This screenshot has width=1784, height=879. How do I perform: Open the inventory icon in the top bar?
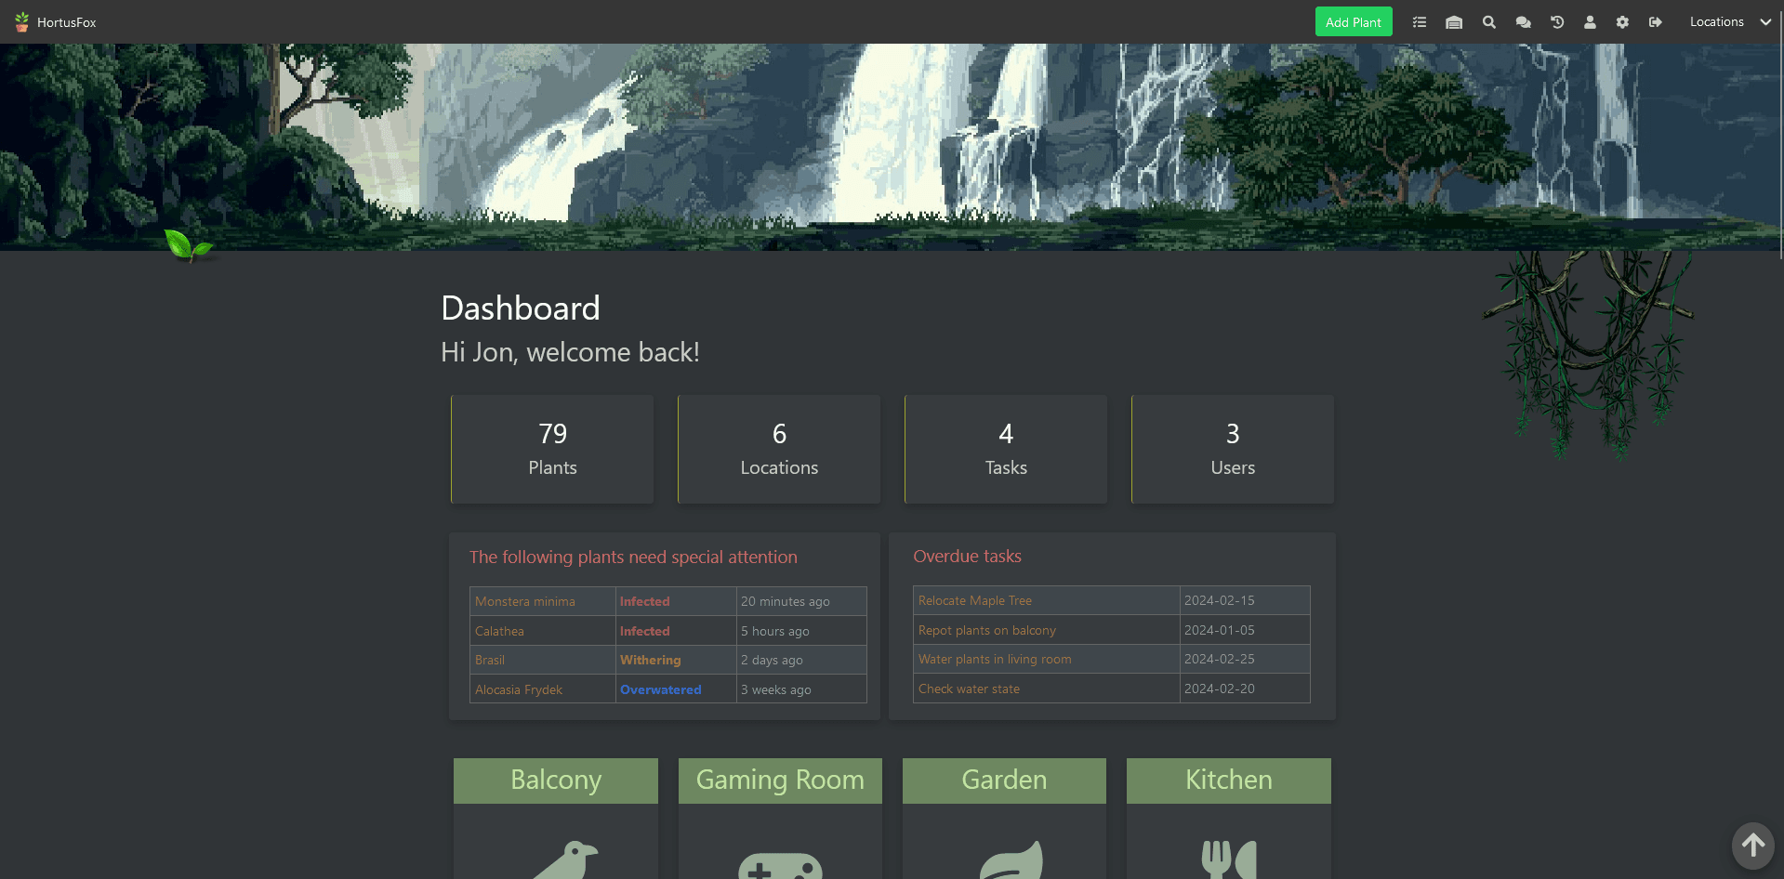1454,21
